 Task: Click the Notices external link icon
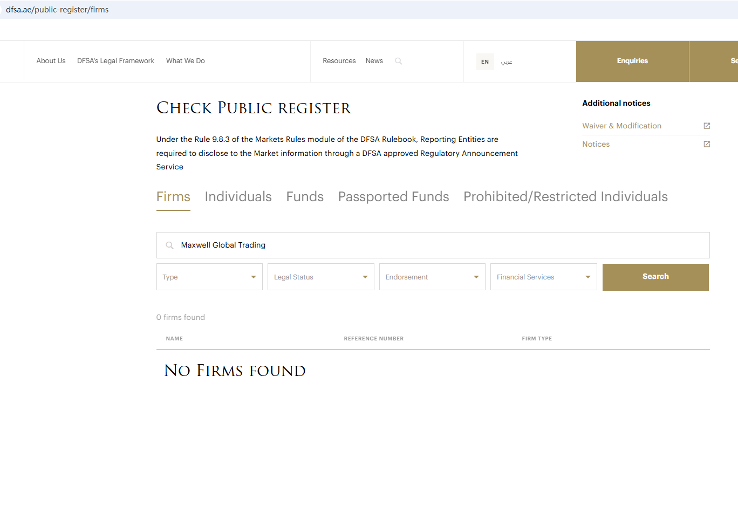pos(707,144)
